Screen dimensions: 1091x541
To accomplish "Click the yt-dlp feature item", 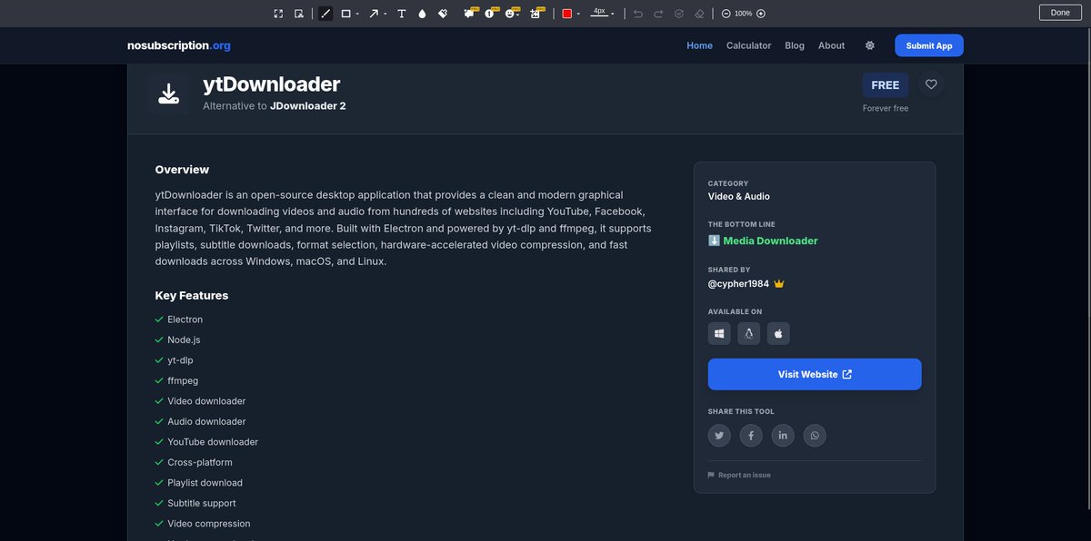I will click(x=175, y=360).
